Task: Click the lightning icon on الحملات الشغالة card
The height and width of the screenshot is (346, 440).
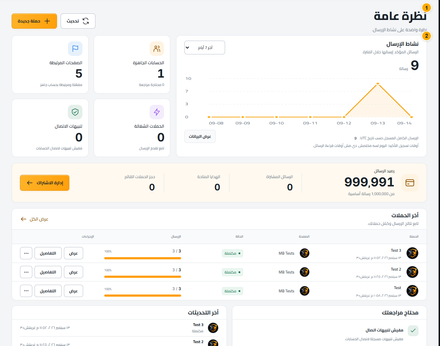Action: click(157, 112)
